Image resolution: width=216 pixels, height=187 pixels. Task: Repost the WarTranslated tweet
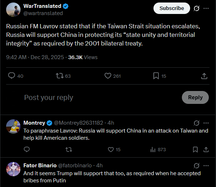60,76
